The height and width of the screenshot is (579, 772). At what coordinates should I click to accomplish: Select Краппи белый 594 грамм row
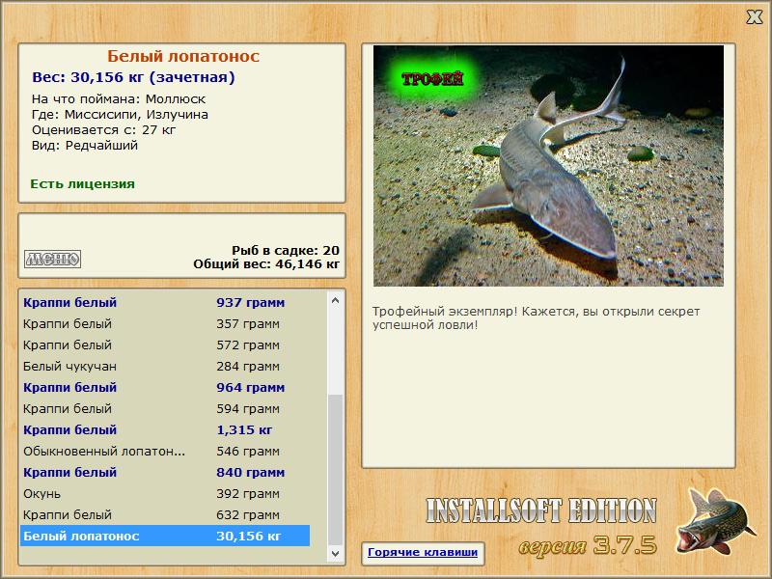165,408
